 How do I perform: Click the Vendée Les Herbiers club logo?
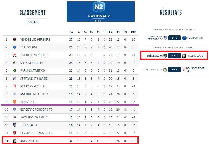[x=15, y=39]
